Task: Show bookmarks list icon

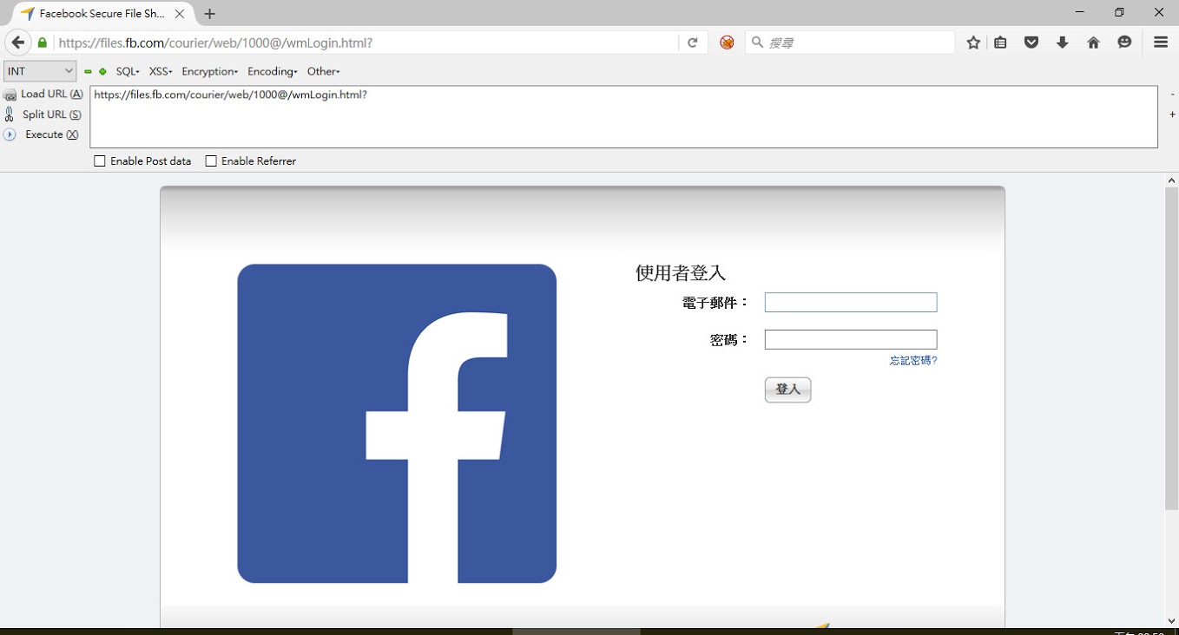Action: (1000, 43)
